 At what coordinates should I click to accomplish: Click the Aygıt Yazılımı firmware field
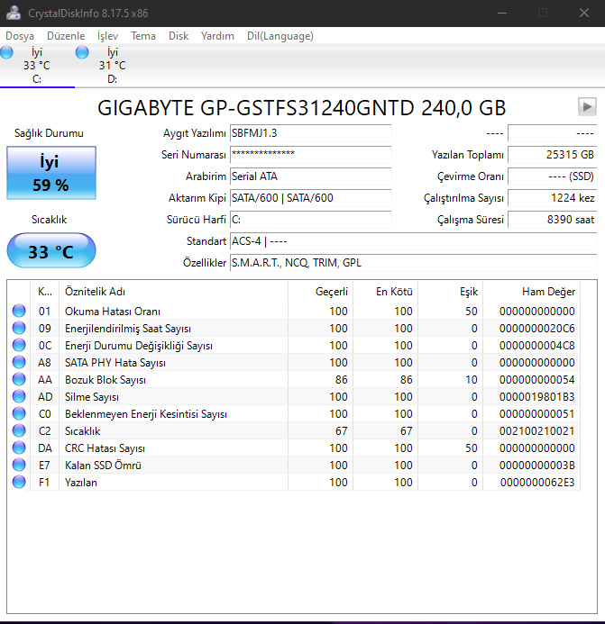coord(310,133)
